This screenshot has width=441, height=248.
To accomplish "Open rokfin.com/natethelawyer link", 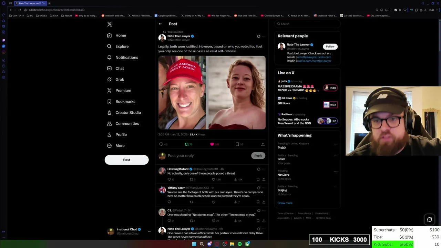I will (x=314, y=61).
